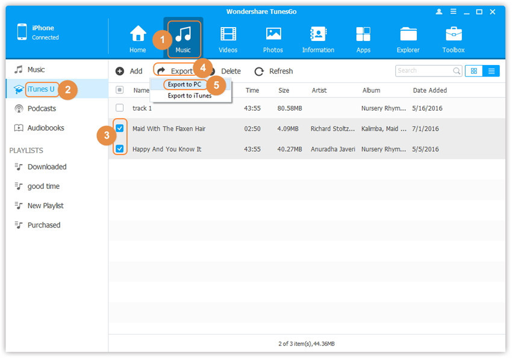Click the Kalimba, Maid album cell
The width and height of the screenshot is (512, 358).
[x=384, y=129]
